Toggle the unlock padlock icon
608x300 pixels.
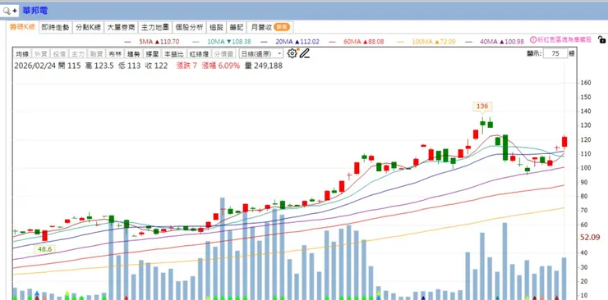tap(601, 40)
